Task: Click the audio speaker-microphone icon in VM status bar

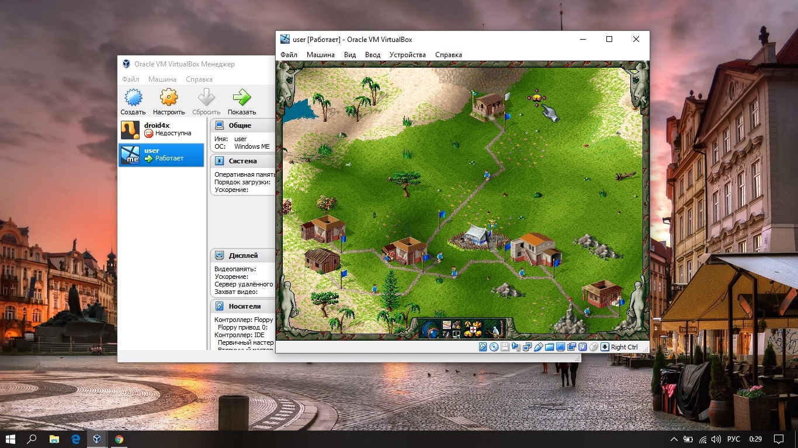Action: tap(516, 347)
